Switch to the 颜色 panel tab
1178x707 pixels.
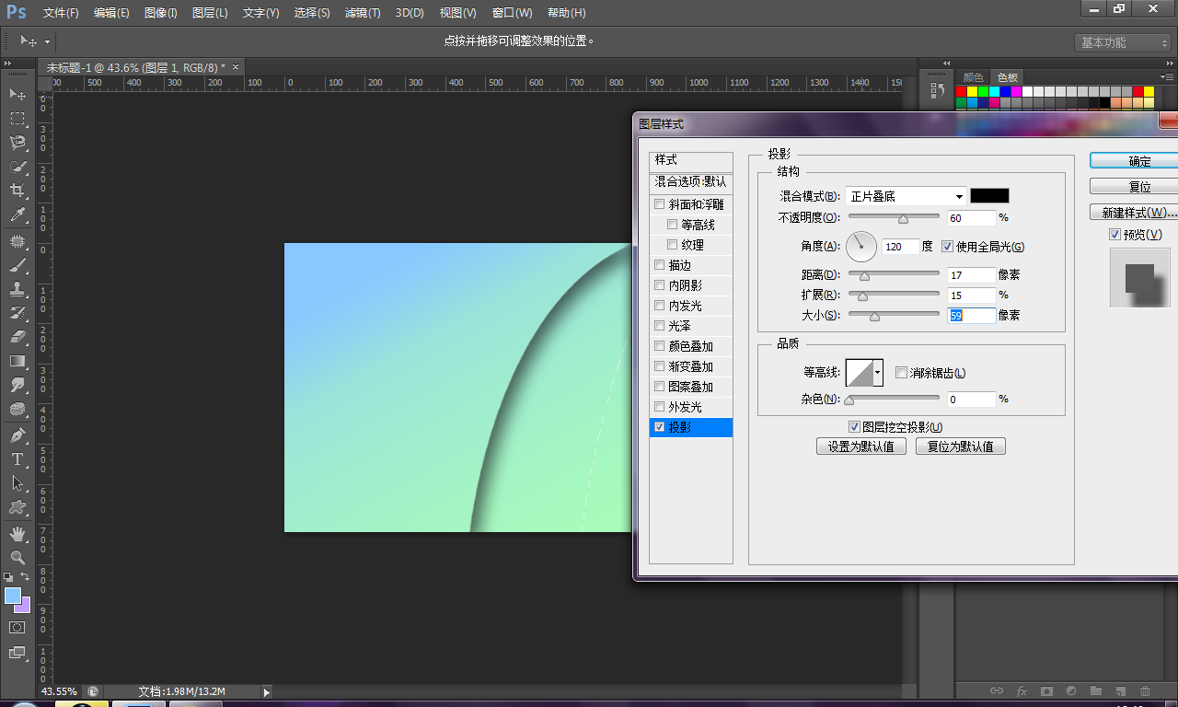[x=974, y=77]
